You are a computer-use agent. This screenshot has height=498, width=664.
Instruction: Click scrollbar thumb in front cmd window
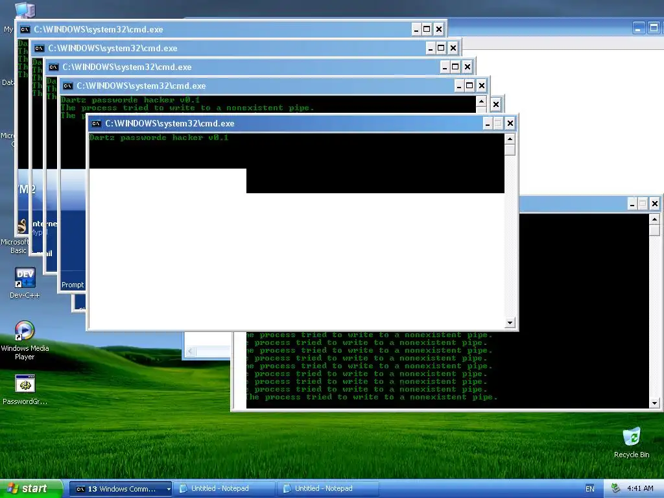click(510, 150)
